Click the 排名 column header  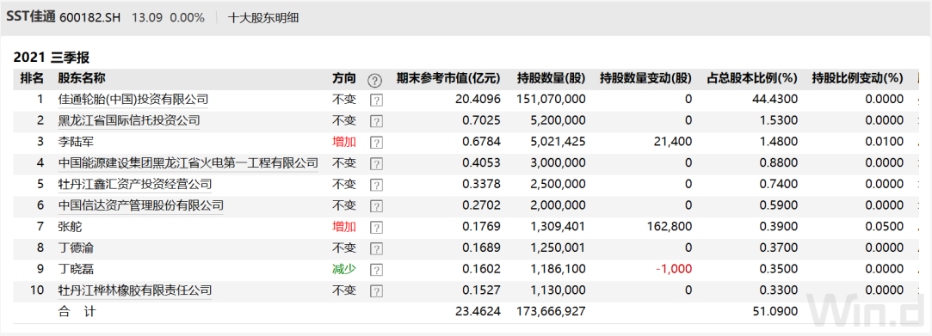(x=32, y=78)
